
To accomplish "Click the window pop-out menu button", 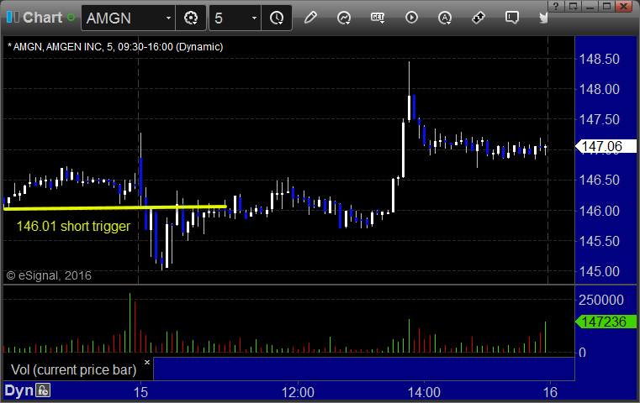I will (573, 6).
